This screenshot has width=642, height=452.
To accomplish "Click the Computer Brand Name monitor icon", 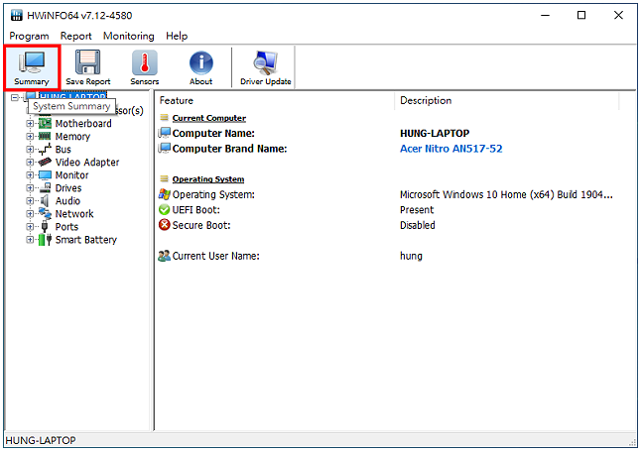I will coord(164,149).
